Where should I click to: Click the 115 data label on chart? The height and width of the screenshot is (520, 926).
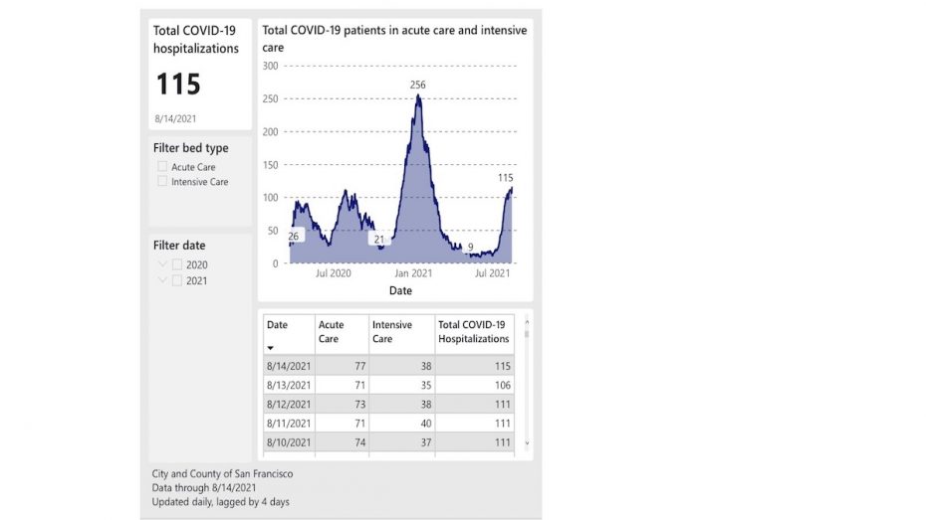click(x=506, y=177)
